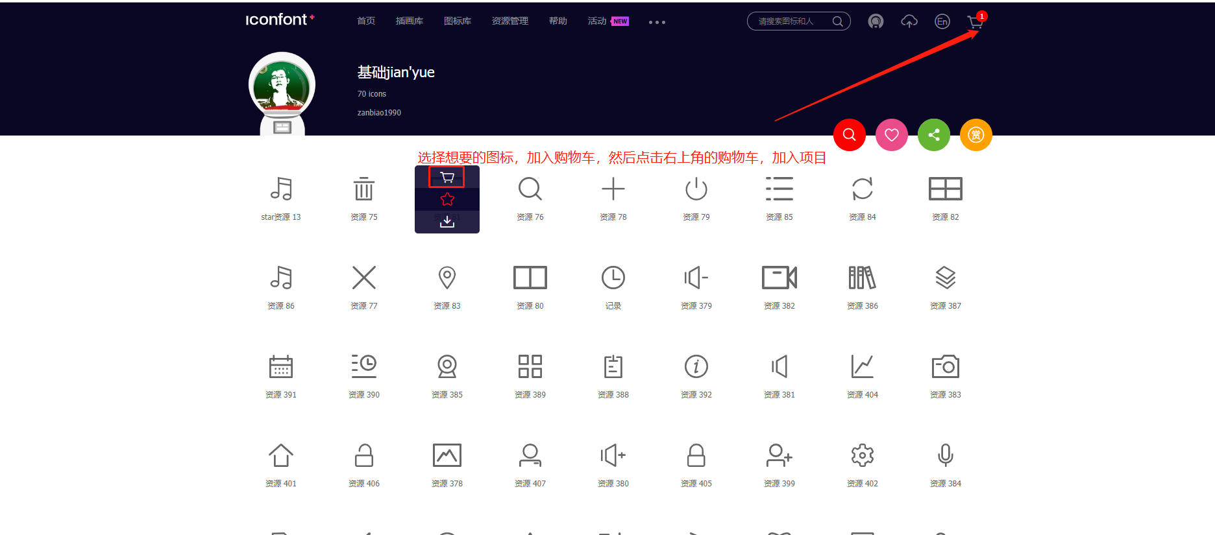This screenshot has height=535, width=1215.
Task: Click the cloud upload icon
Action: [x=909, y=21]
